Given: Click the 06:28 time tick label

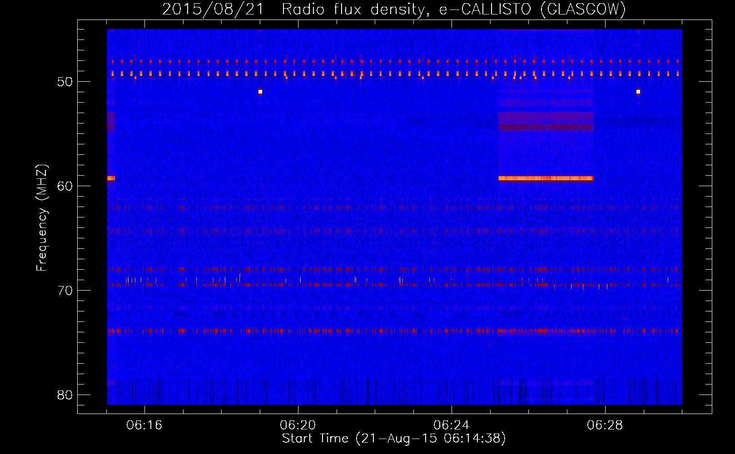Looking at the screenshot, I should (x=605, y=425).
